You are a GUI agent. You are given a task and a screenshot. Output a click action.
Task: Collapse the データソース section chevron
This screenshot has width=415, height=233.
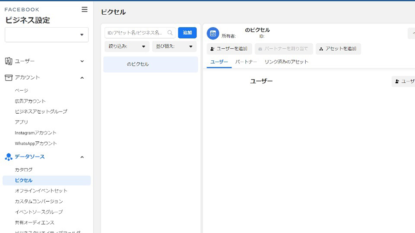pyautogui.click(x=82, y=157)
